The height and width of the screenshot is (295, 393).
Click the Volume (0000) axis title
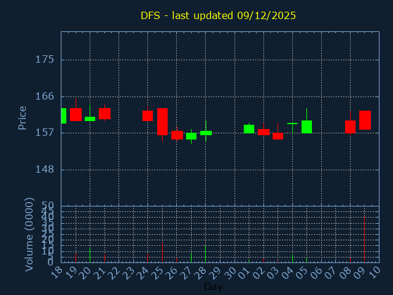point(29,235)
